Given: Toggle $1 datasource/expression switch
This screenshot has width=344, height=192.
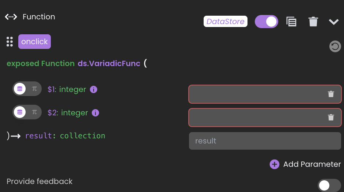Looking at the screenshot, I should pyautogui.click(x=27, y=89).
